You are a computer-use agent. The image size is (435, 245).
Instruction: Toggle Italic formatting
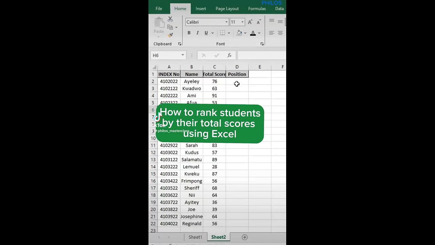pyautogui.click(x=197, y=33)
